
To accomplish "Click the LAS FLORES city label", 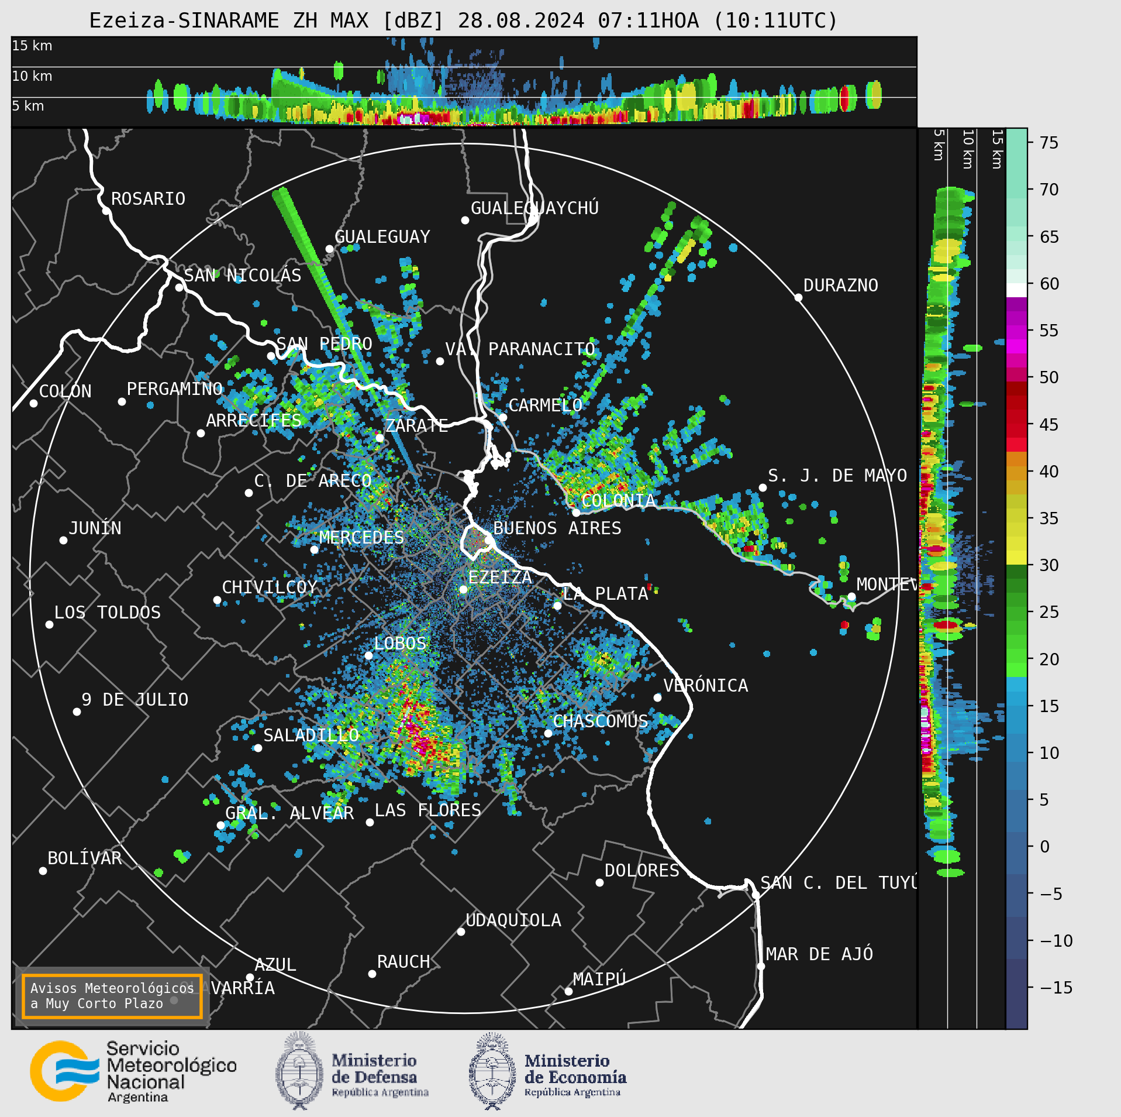I will (427, 810).
